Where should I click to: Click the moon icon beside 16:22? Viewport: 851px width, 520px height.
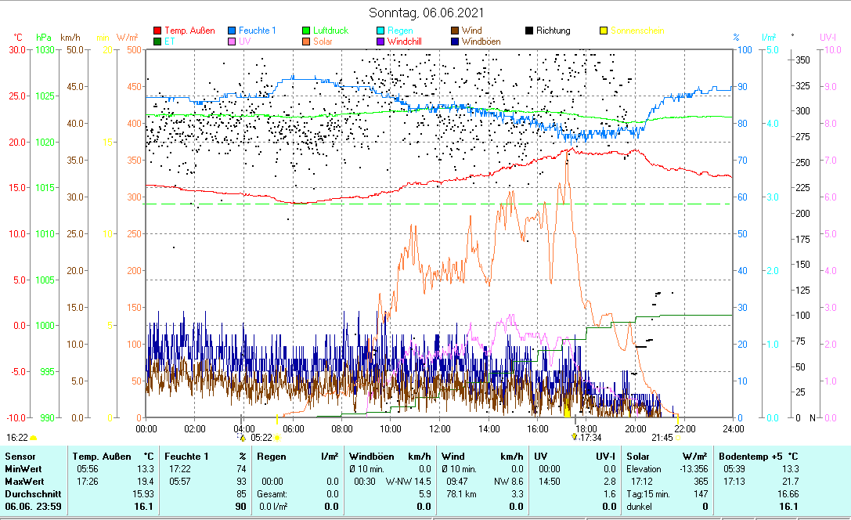tap(33, 438)
